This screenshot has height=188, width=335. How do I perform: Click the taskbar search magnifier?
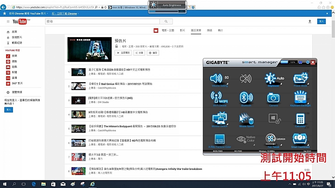(14, 184)
